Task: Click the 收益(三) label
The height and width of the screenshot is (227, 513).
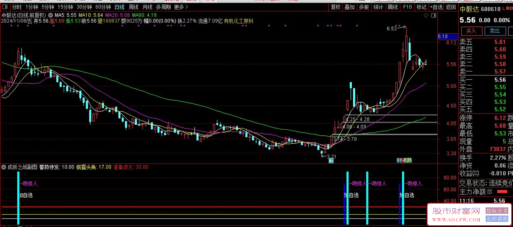Action: [469, 173]
